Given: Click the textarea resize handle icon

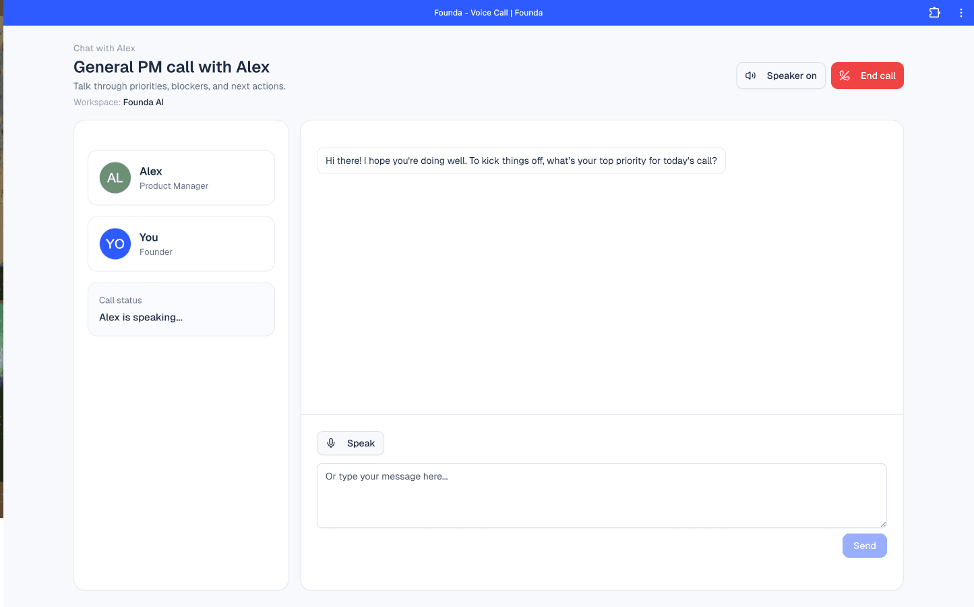Looking at the screenshot, I should (x=883, y=524).
